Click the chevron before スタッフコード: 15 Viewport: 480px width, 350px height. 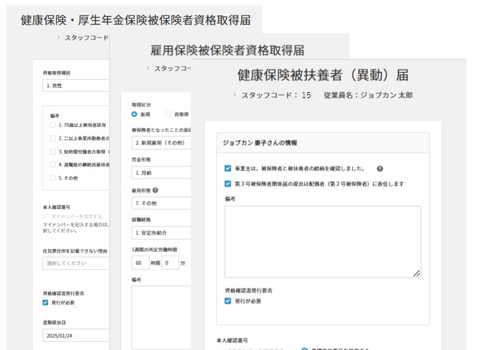[234, 94]
